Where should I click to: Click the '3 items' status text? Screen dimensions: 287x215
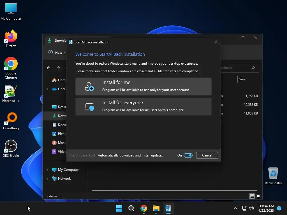click(52, 196)
